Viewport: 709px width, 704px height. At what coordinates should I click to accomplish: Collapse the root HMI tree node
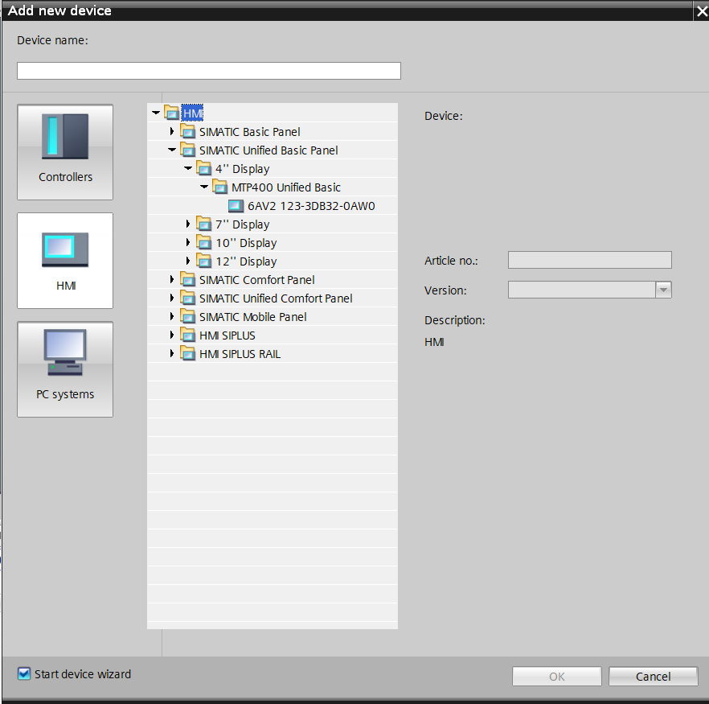coord(156,113)
